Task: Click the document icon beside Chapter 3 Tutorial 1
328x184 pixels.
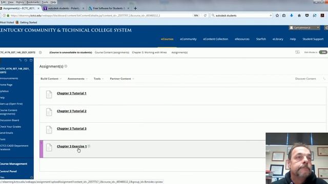Action: [49, 95]
